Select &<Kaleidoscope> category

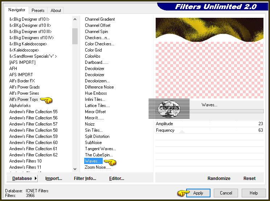click(x=24, y=50)
